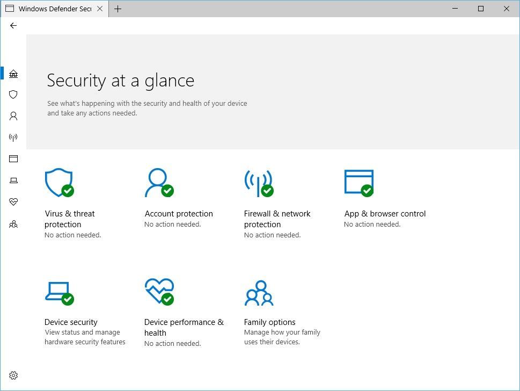Open Account protection from the sidebar person icon
The height and width of the screenshot is (391, 520).
(x=13, y=116)
